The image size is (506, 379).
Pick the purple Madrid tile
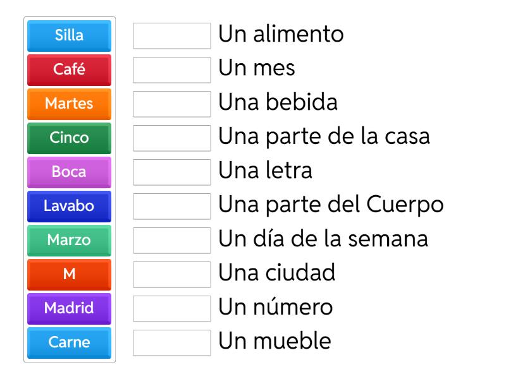[x=70, y=308]
